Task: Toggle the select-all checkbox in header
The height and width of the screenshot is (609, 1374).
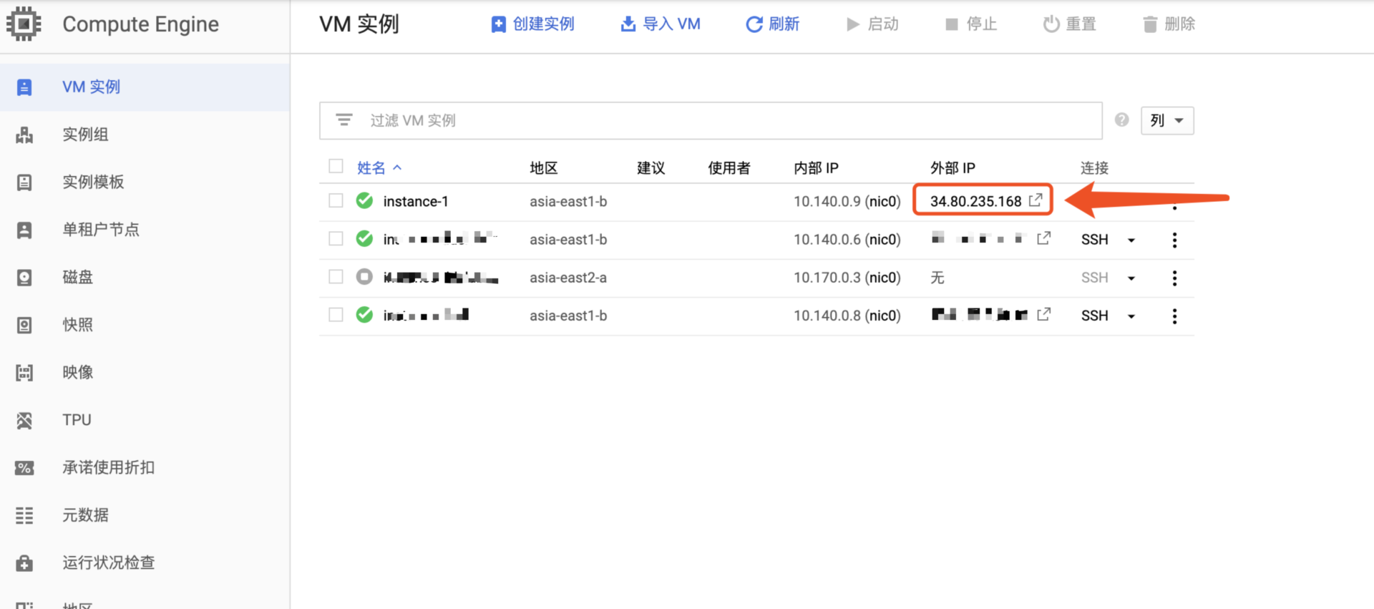Action: [336, 166]
